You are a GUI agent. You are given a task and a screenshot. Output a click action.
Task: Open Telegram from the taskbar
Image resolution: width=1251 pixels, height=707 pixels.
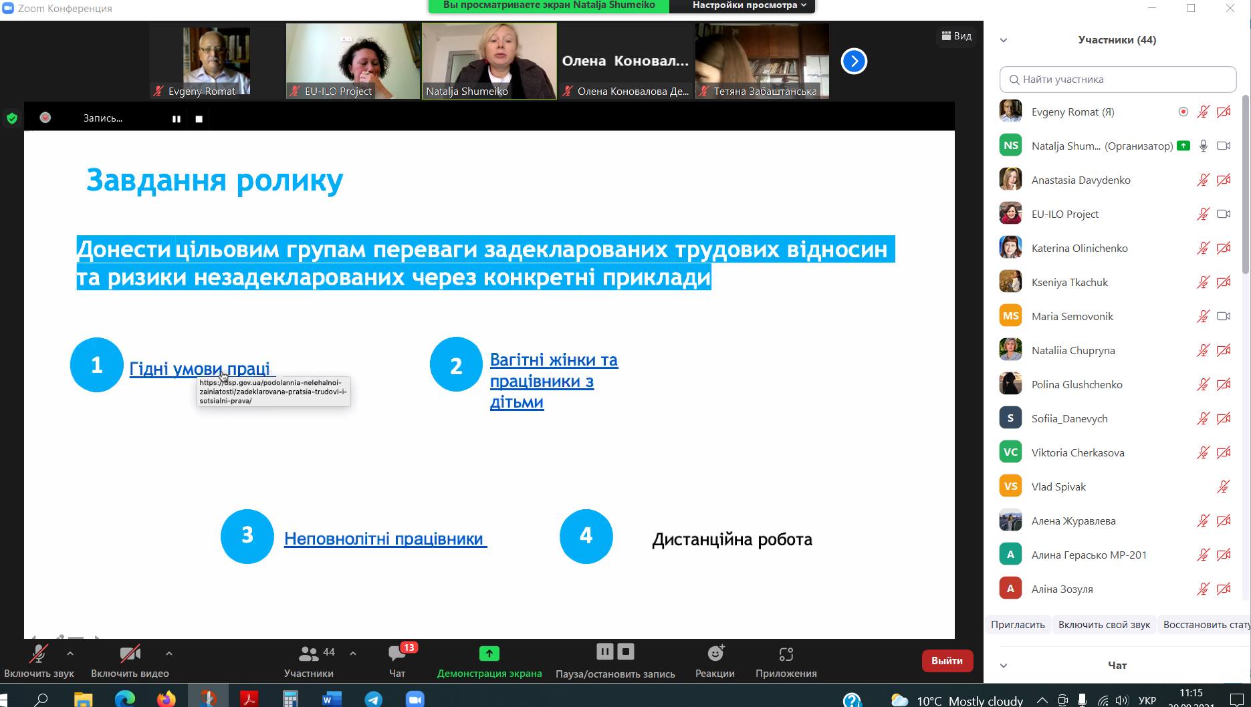(x=373, y=699)
